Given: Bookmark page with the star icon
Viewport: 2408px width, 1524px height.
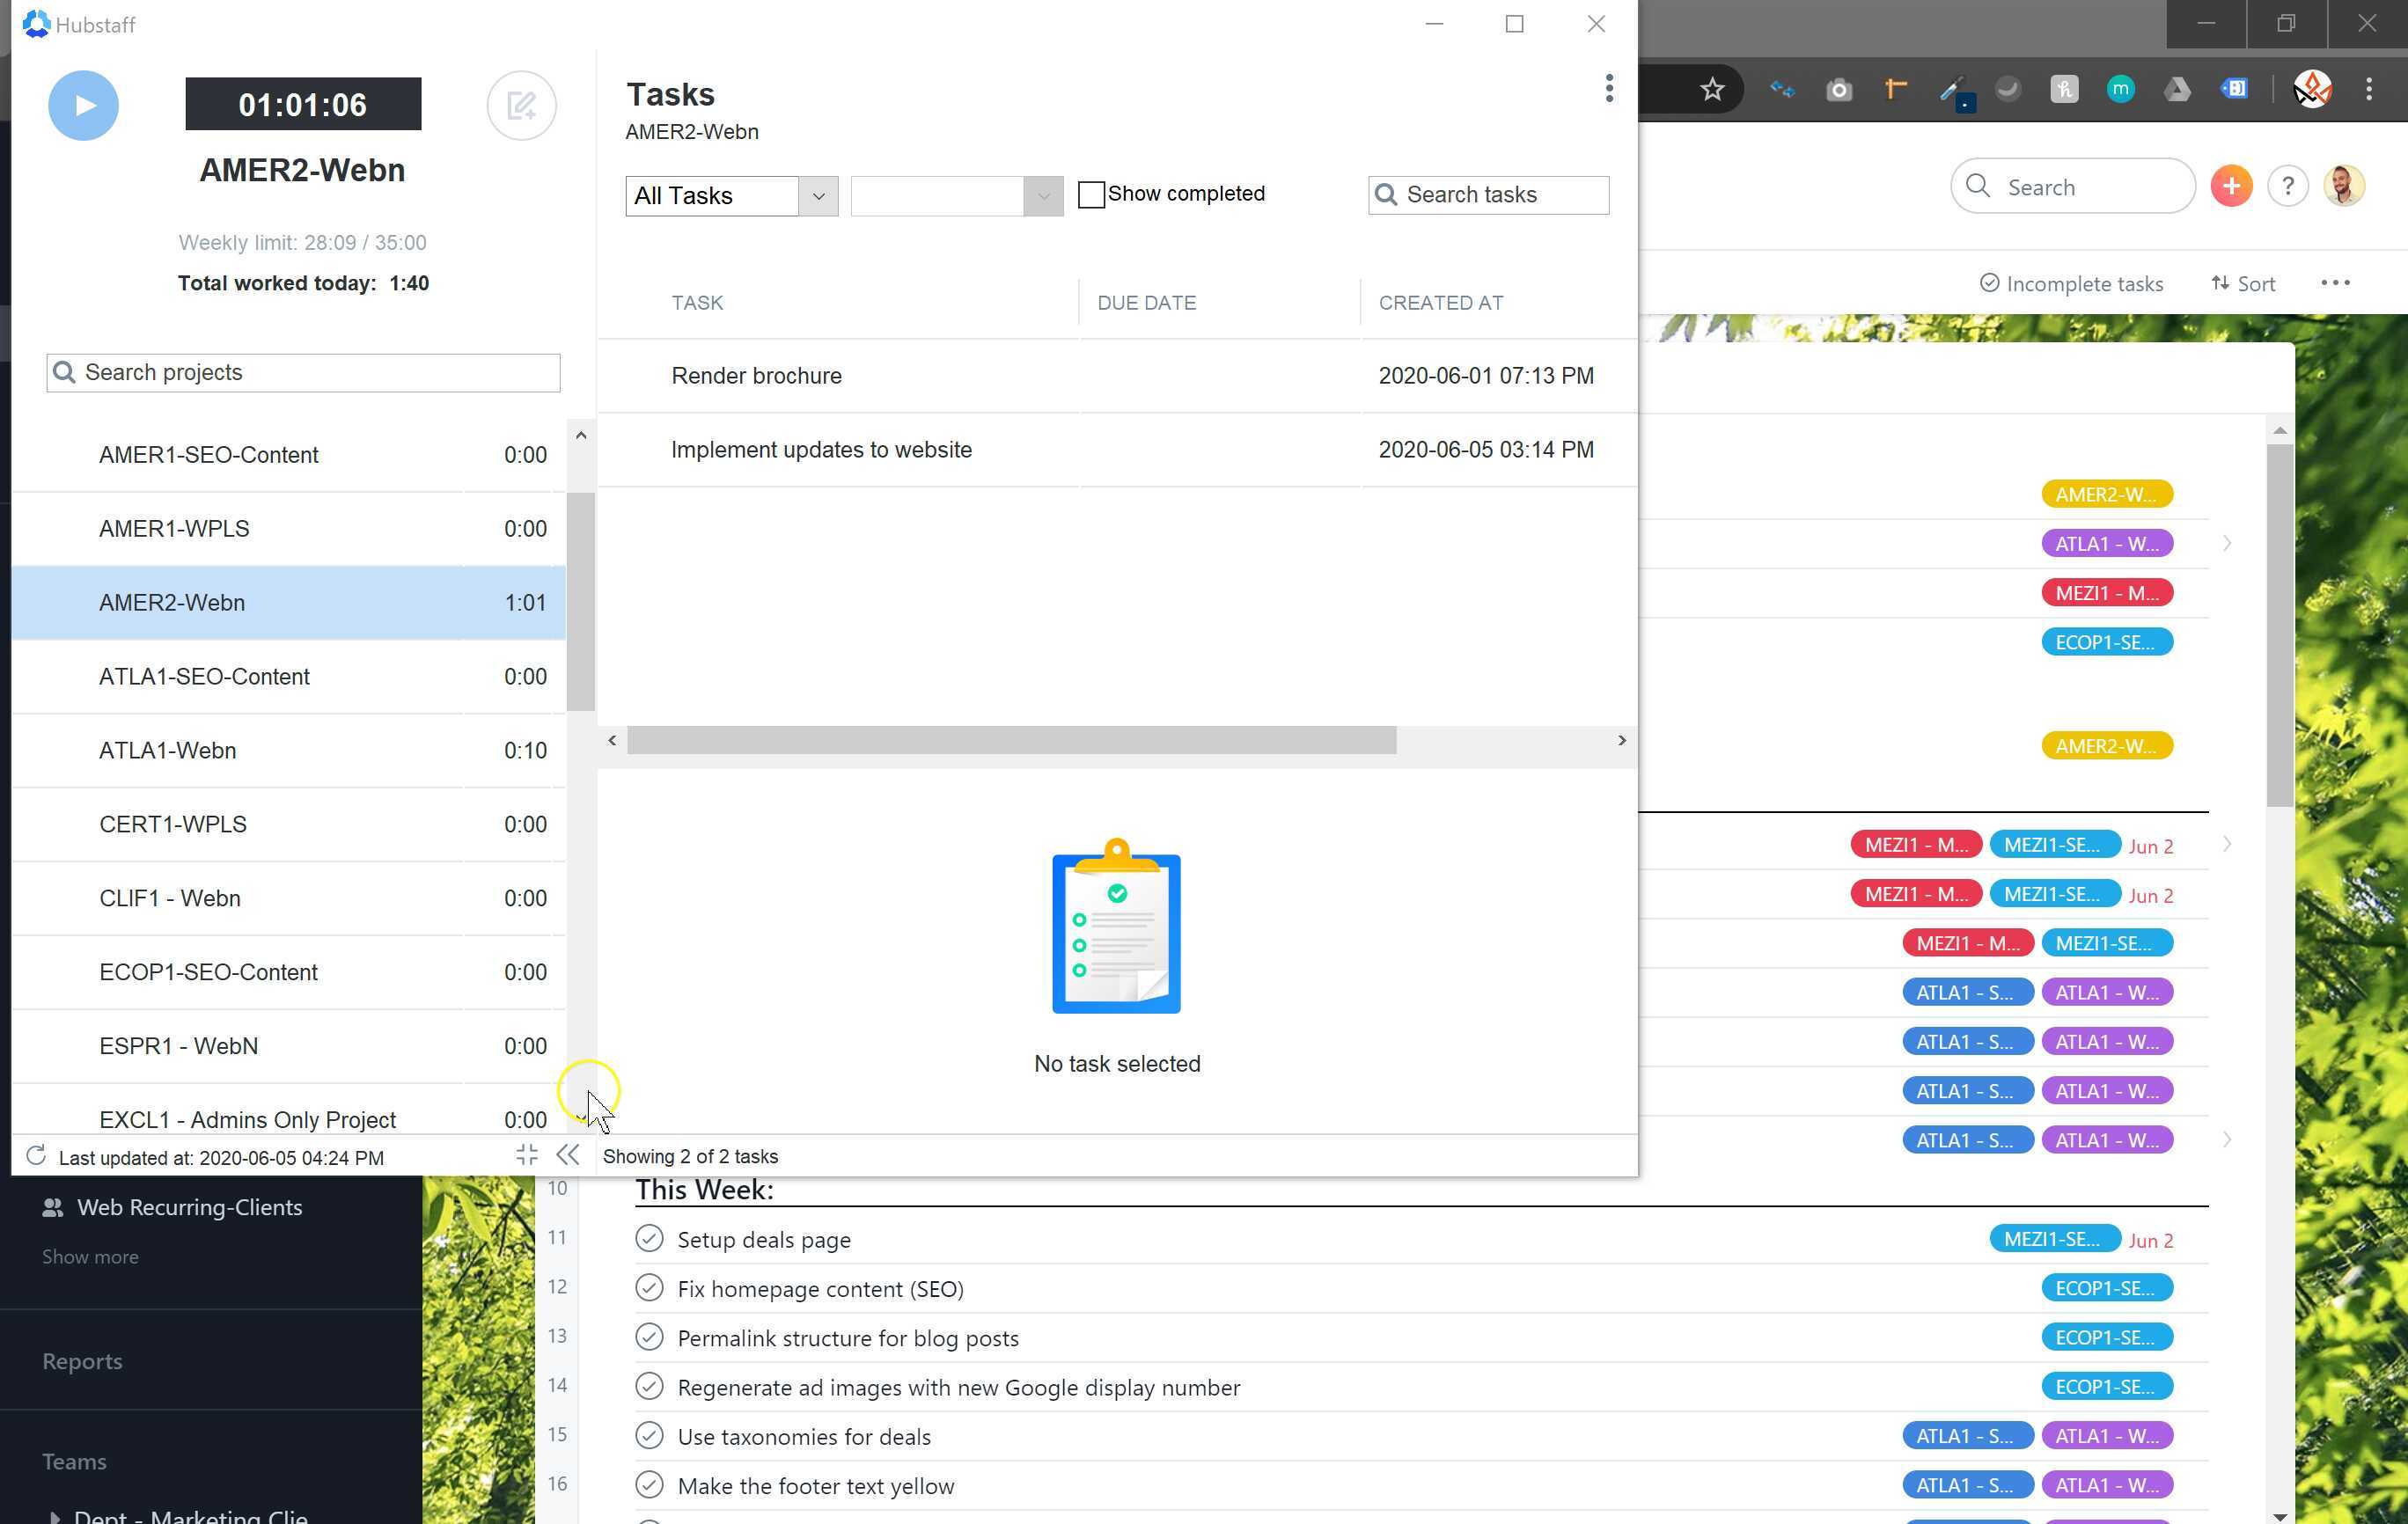Looking at the screenshot, I should [x=1712, y=90].
